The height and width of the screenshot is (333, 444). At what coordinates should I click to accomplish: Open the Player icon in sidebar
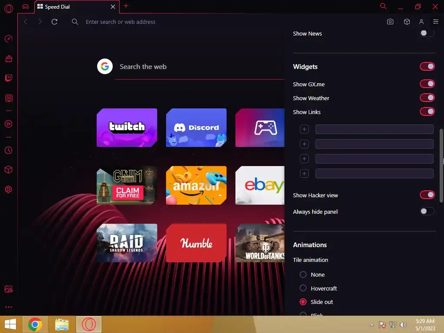pos(9,124)
